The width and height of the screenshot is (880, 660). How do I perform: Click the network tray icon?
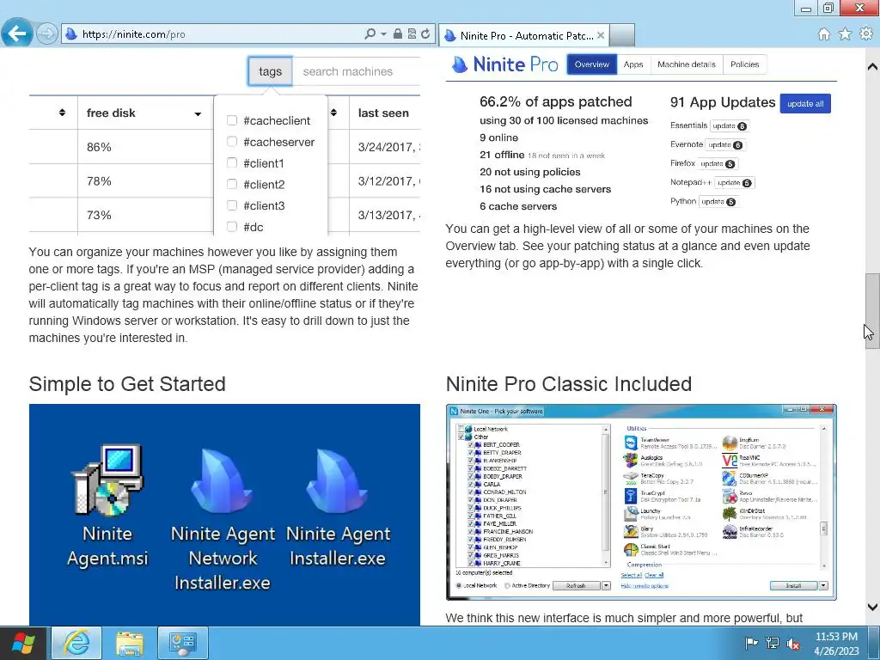[x=773, y=643]
